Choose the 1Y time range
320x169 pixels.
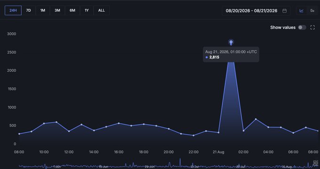pos(87,10)
